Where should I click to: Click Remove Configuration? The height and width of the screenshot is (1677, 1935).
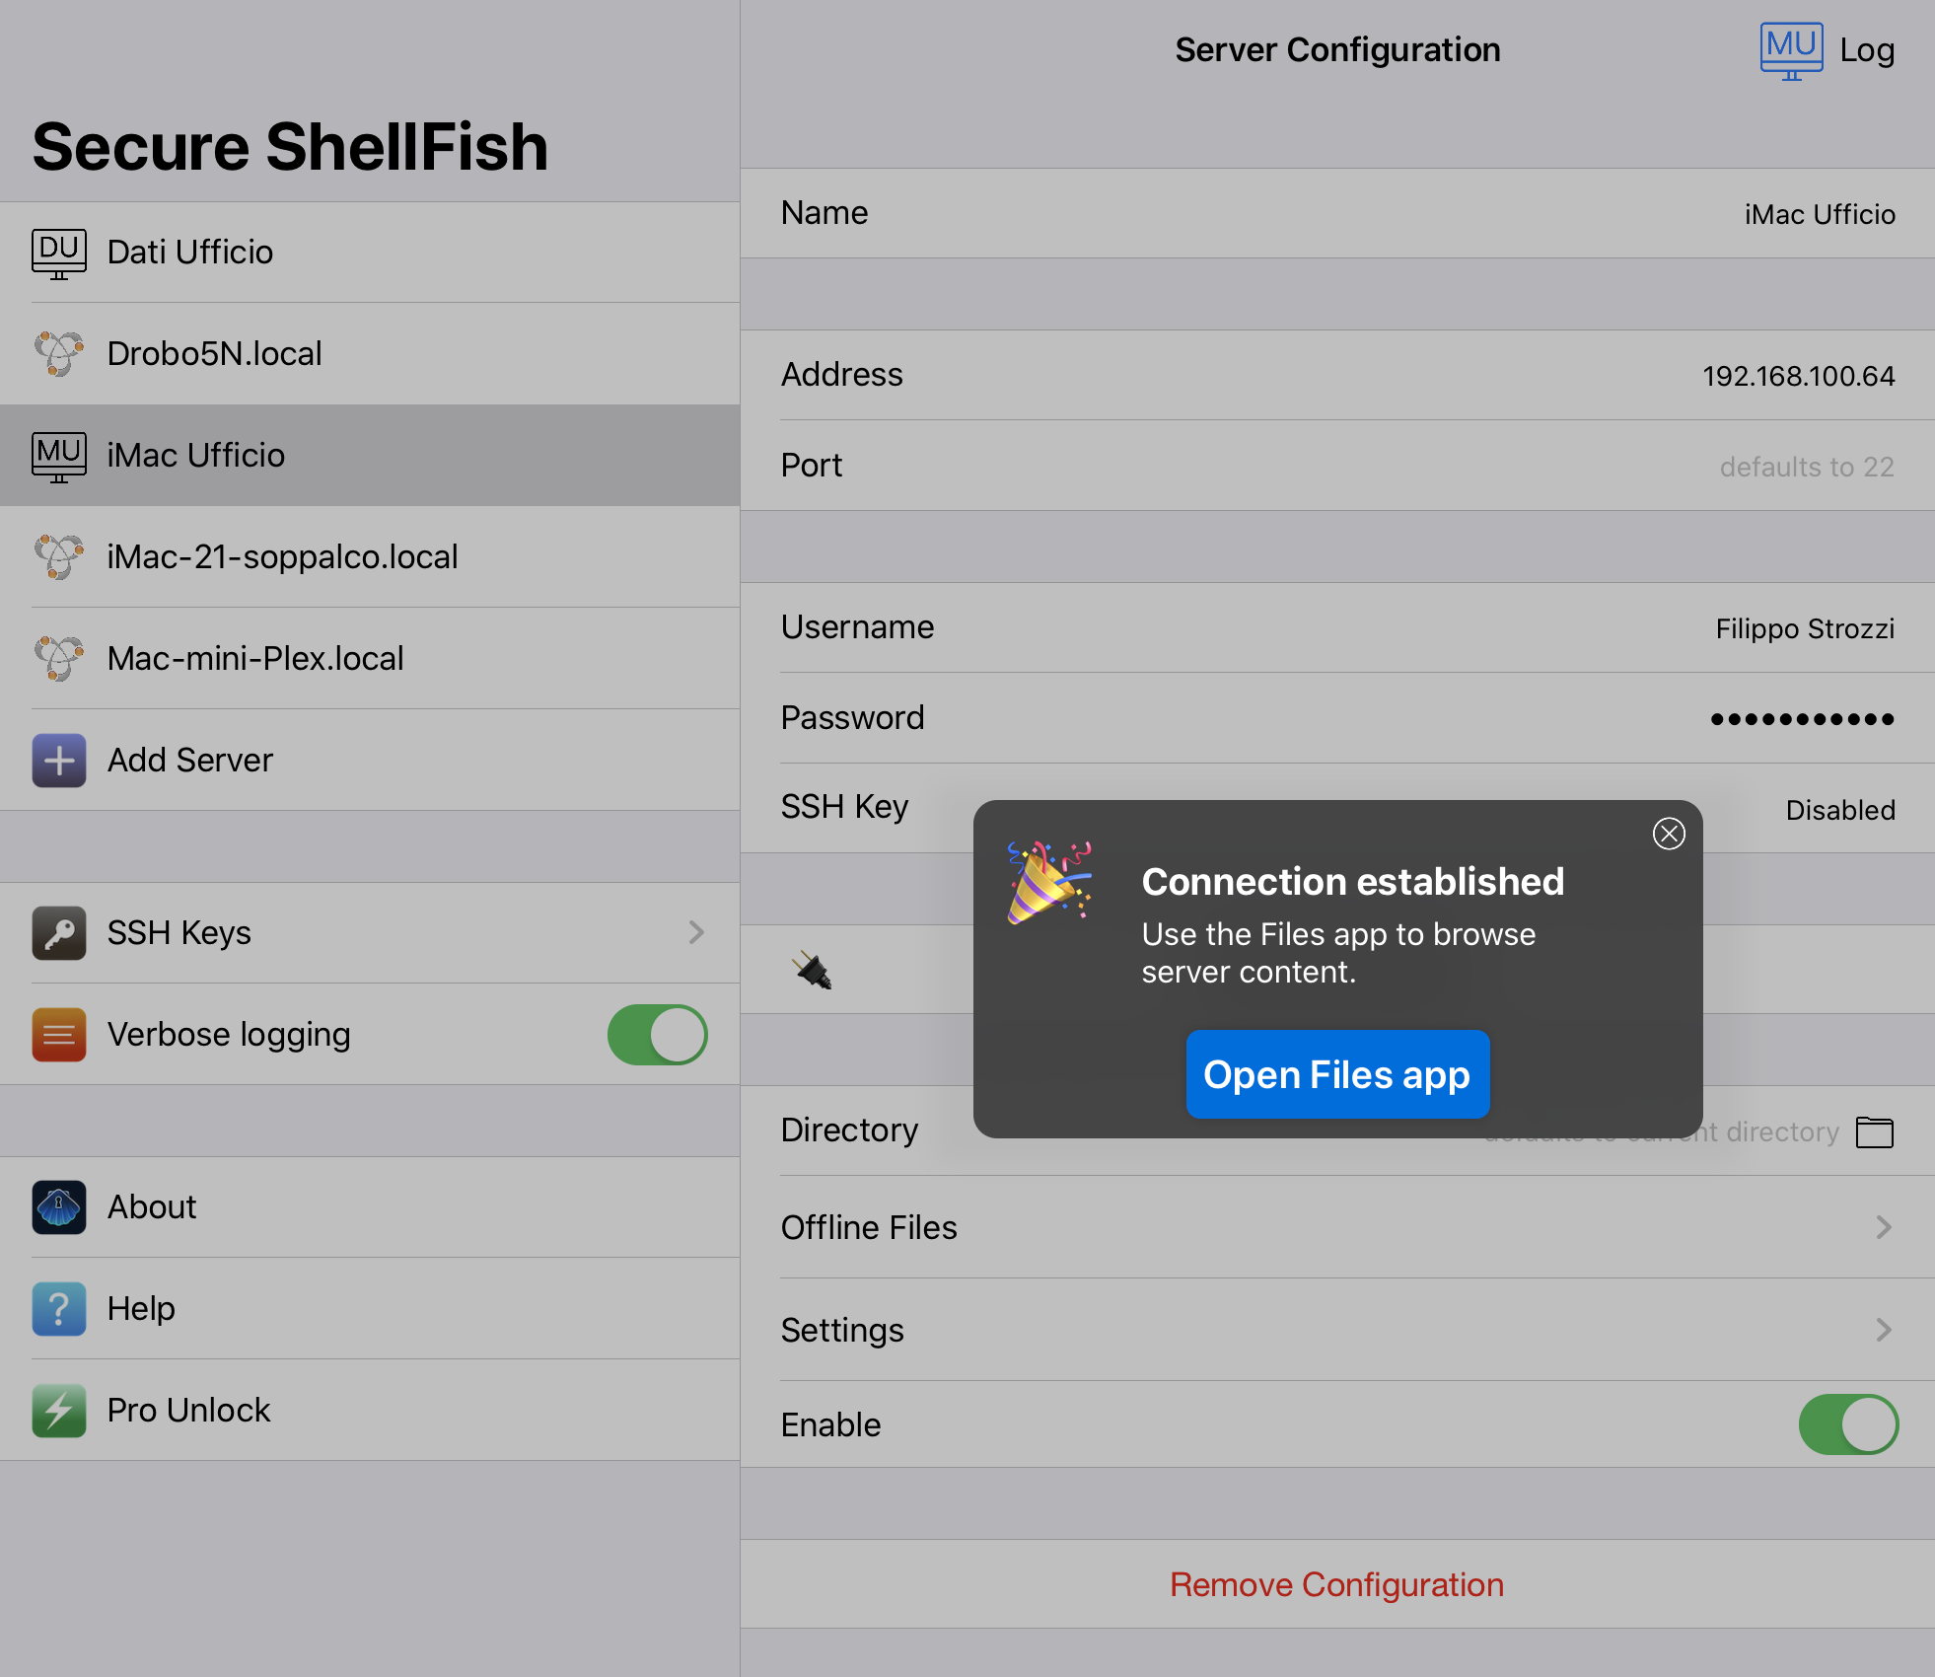(x=1337, y=1584)
